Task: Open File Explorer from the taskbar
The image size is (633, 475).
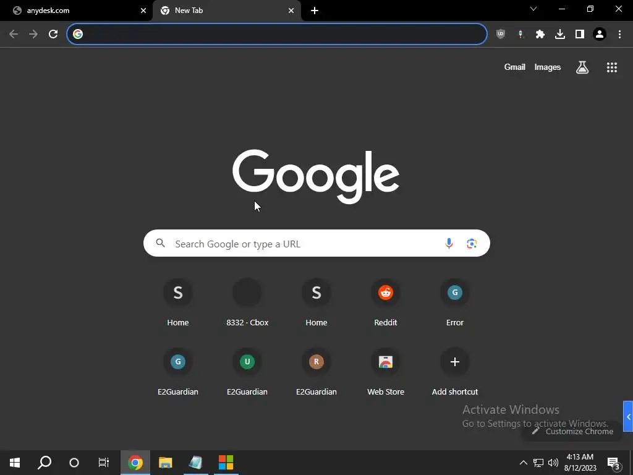Action: [x=165, y=463]
